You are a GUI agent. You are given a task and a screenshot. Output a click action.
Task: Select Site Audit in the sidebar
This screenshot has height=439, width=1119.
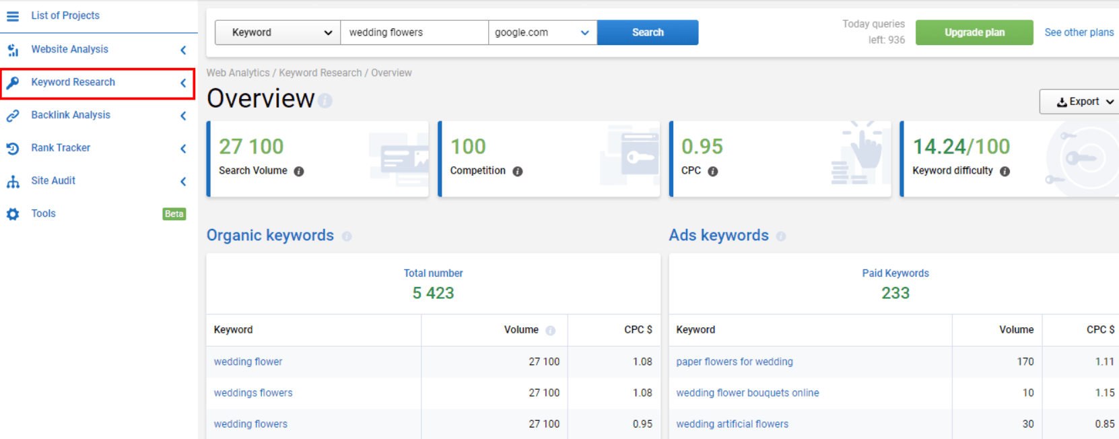tap(53, 180)
